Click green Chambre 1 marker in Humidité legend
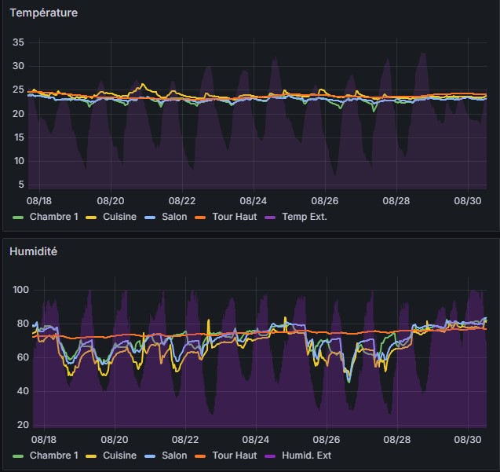Viewport: 500px width, 472px height. 18,456
